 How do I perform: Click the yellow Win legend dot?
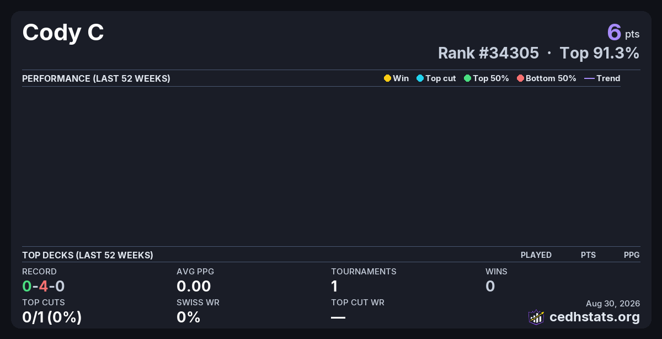click(x=387, y=78)
